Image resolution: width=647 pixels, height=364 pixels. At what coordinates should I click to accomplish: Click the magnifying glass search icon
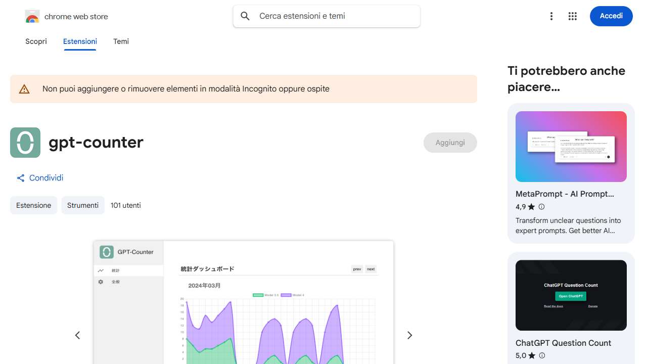(x=245, y=16)
